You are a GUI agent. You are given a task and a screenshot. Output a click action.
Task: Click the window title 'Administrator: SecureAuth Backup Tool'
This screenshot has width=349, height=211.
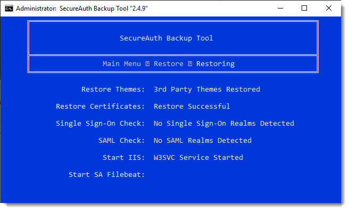coord(82,9)
